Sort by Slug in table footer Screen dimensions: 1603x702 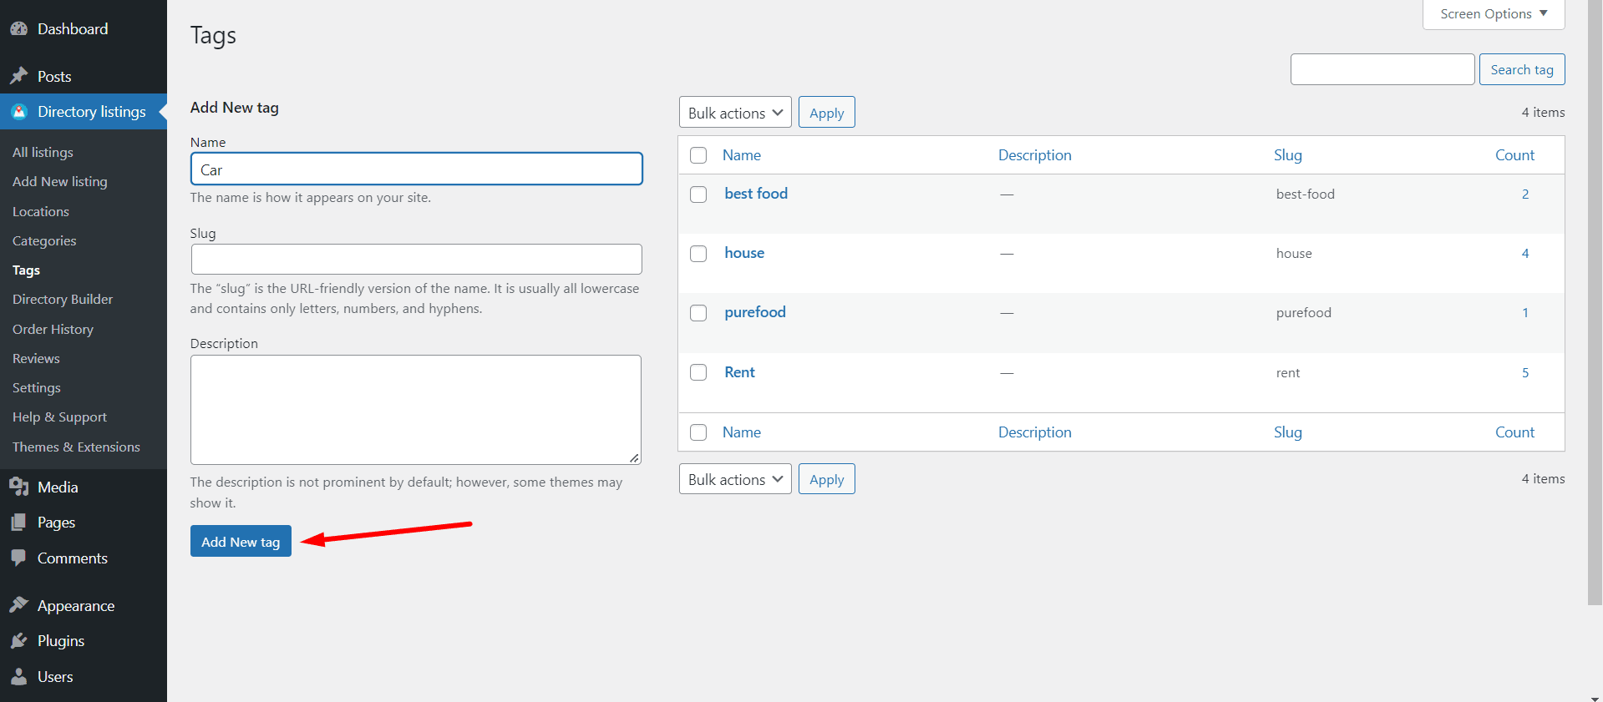[1288, 432]
